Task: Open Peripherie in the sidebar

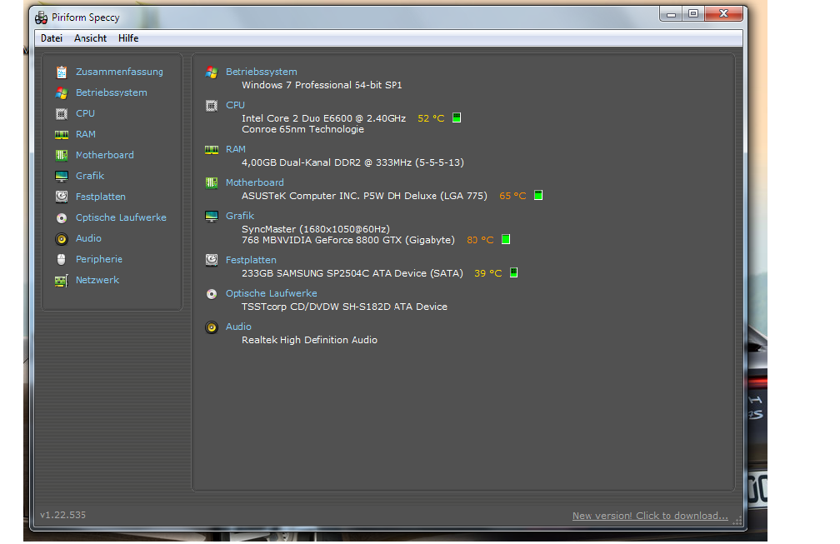Action: (99, 260)
